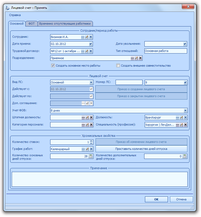Open the Дата увольнения date picker
201x217 pixels.
pos(185,44)
